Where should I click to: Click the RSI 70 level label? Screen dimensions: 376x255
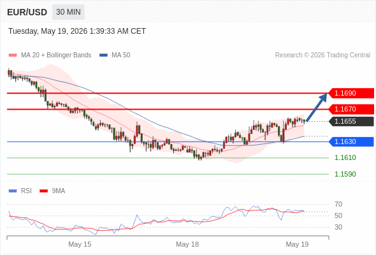click(338, 205)
